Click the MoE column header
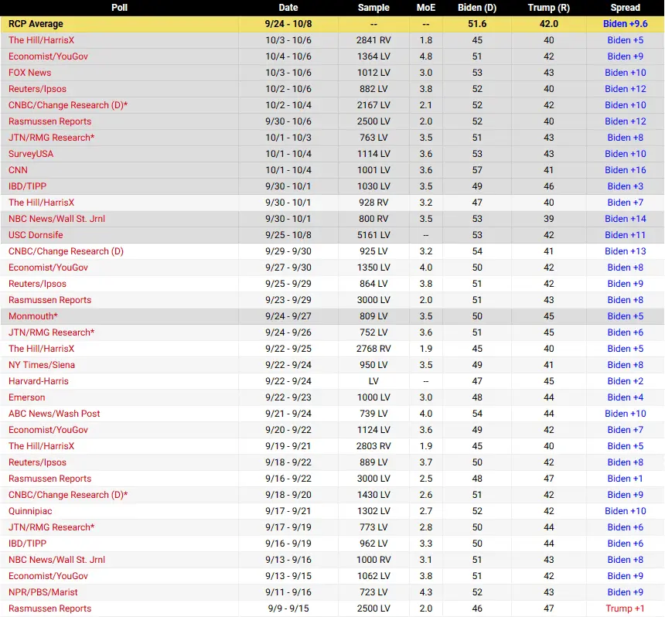Image resolution: width=665 pixels, height=617 pixels. point(426,8)
